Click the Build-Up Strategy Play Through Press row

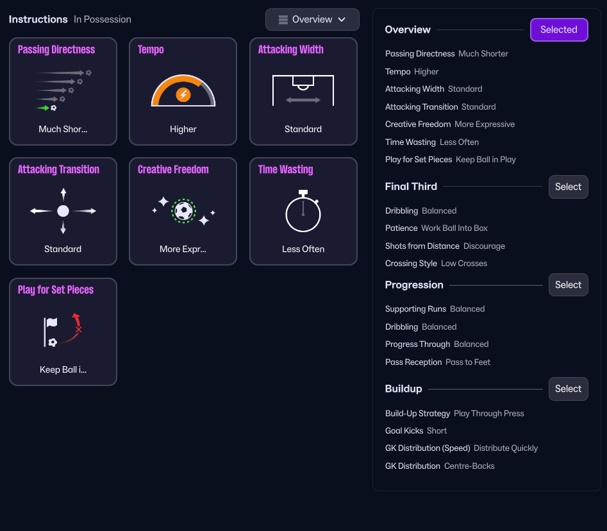[454, 414]
